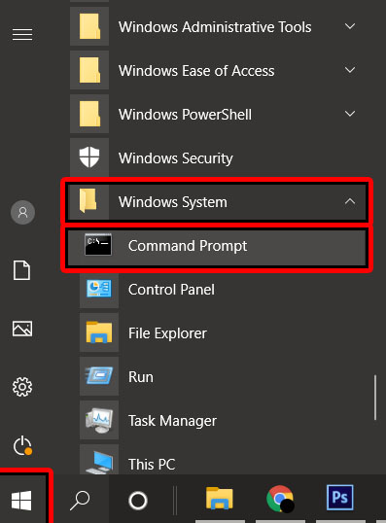The image size is (386, 523).
Task: Open Pictures from Start sidebar
Action: click(x=22, y=329)
